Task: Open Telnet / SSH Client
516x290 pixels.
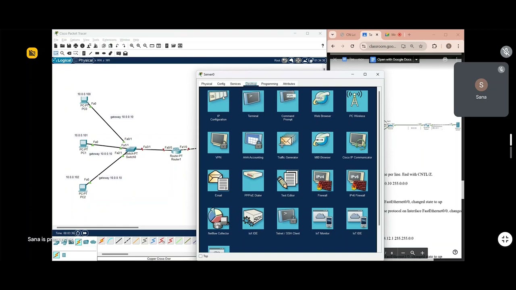Action: click(x=287, y=219)
